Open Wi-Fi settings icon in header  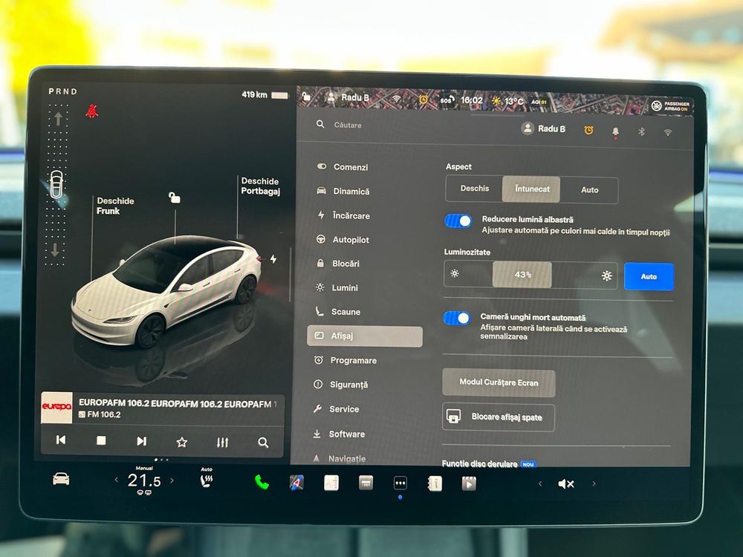667,133
